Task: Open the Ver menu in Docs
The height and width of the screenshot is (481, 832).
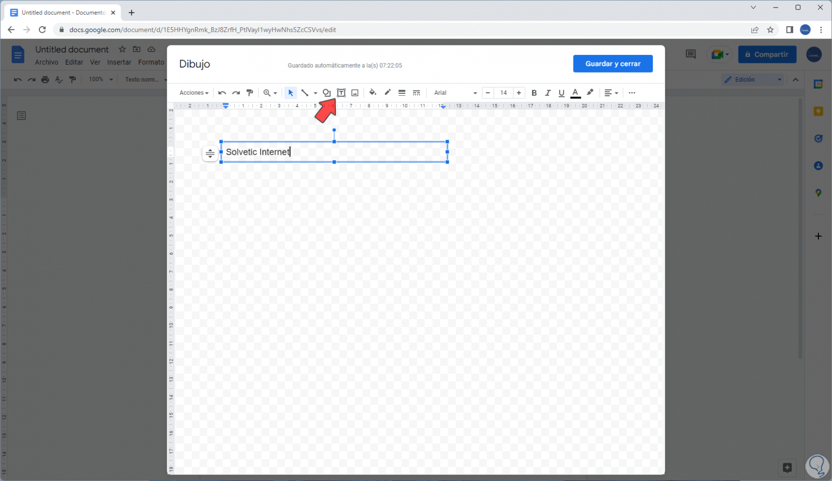Action: [x=95, y=62]
